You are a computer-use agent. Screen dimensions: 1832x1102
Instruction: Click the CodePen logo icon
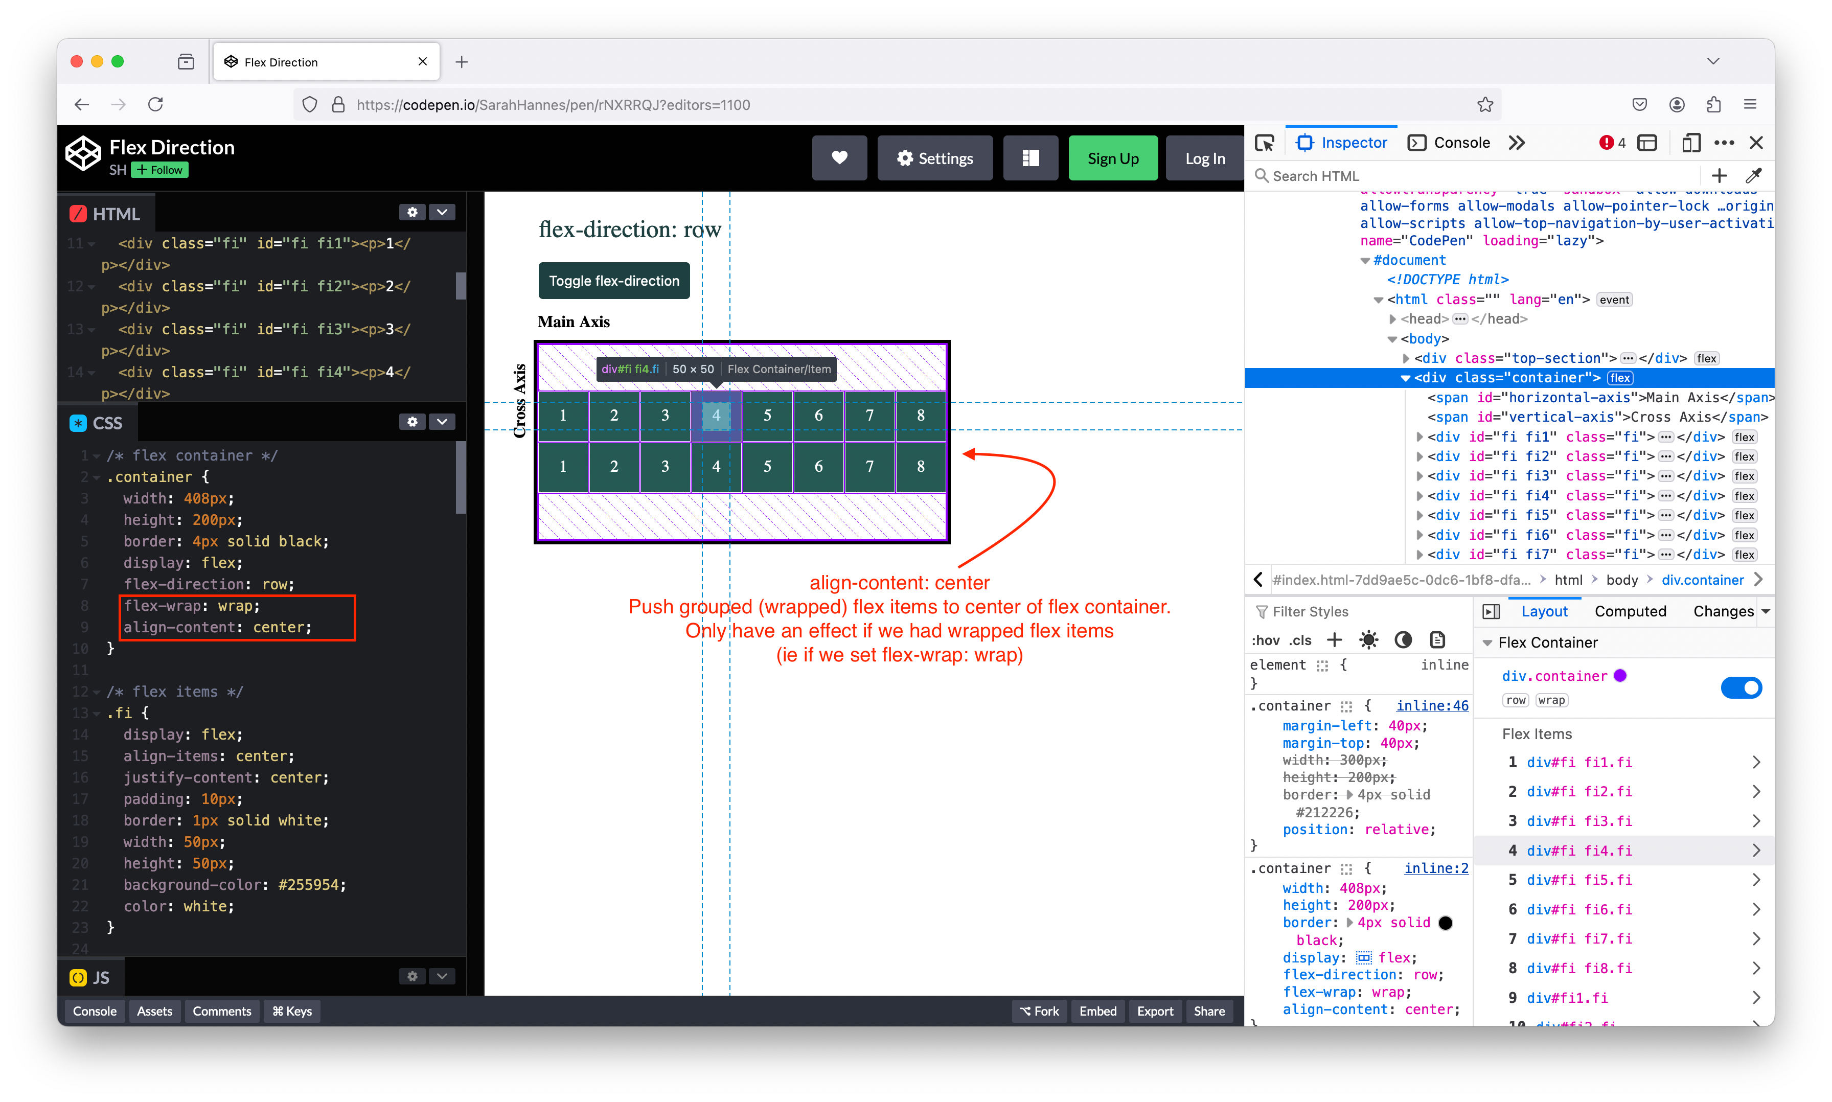(82, 154)
